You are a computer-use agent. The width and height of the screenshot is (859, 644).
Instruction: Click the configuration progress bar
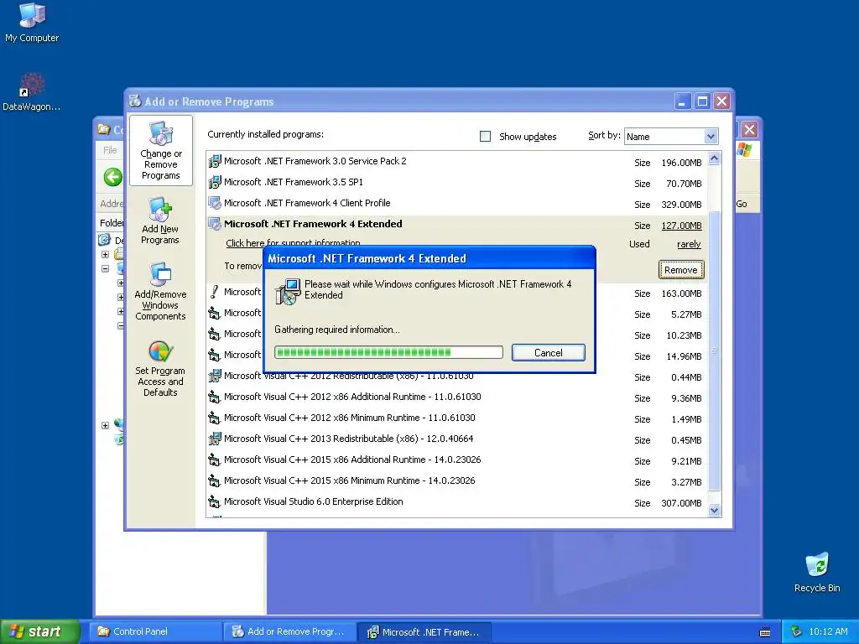click(388, 352)
